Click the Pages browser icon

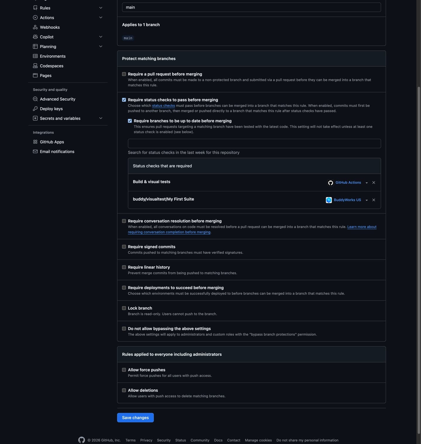[35, 75]
